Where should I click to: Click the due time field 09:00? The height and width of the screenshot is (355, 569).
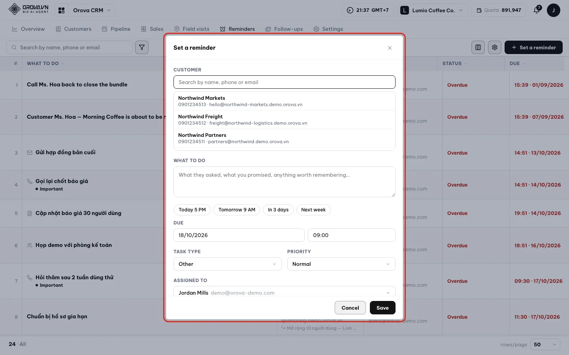[x=352, y=235]
